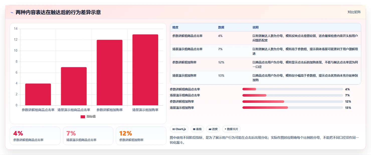The image size is (371, 155).
Task: Click the y-axis tick label 10
Action: pyautogui.click(x=16, y=51)
